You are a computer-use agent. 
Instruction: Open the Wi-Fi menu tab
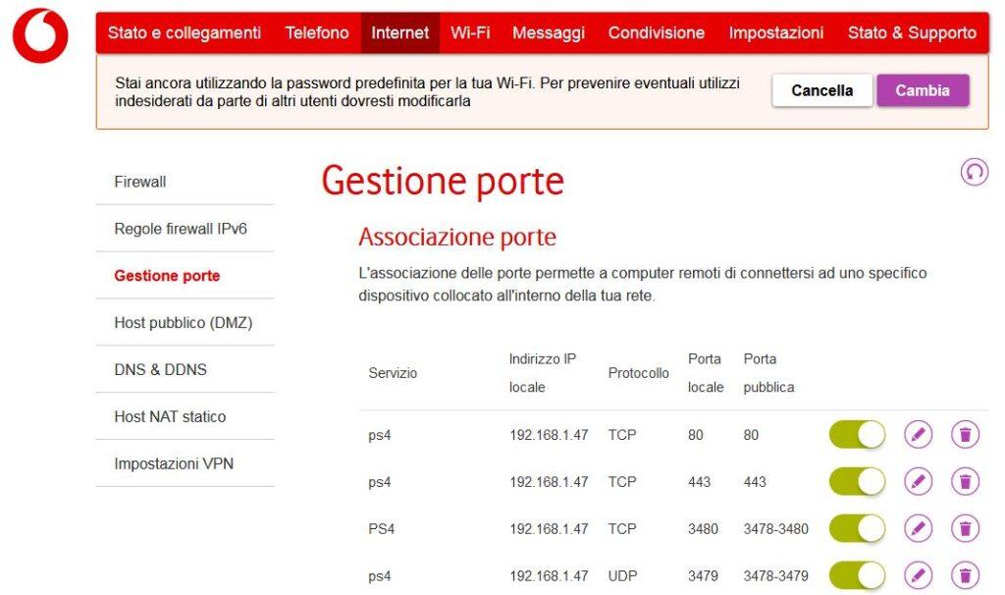[x=470, y=31]
